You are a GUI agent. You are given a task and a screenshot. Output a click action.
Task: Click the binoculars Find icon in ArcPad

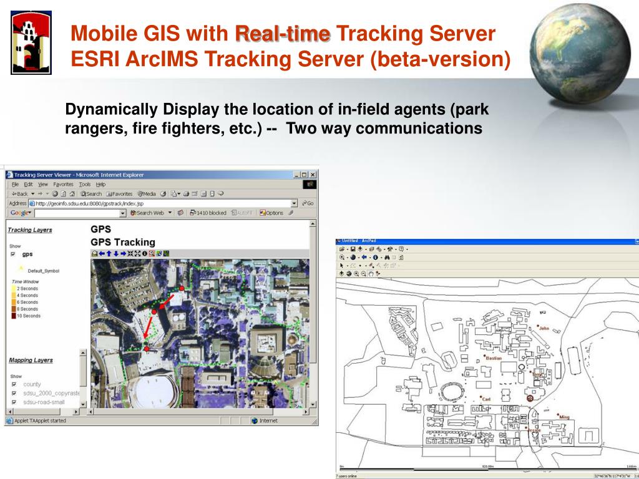coord(387,258)
